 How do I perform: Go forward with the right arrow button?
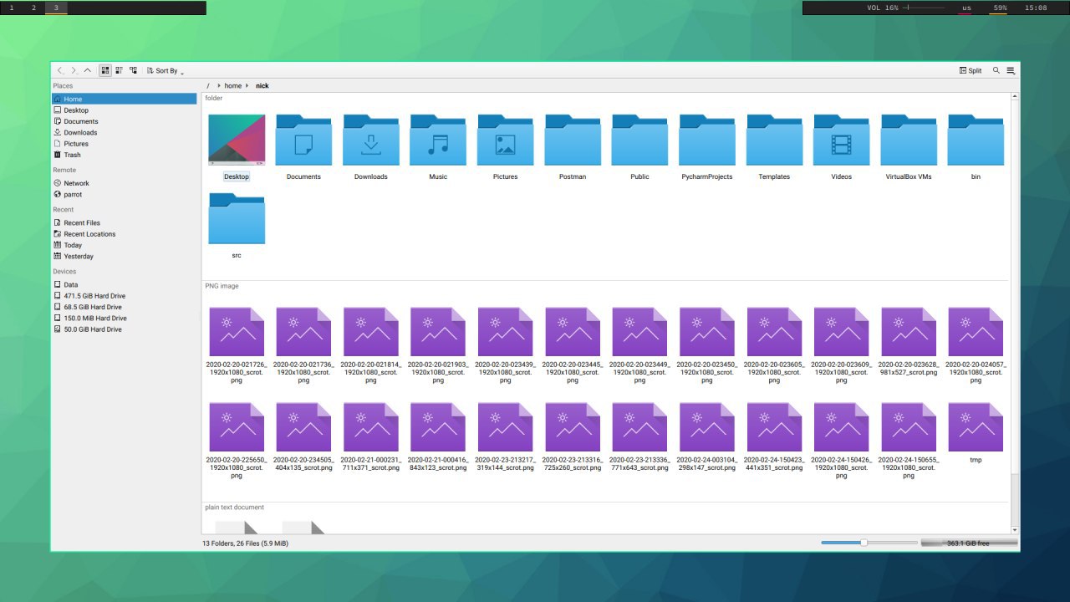click(x=74, y=71)
